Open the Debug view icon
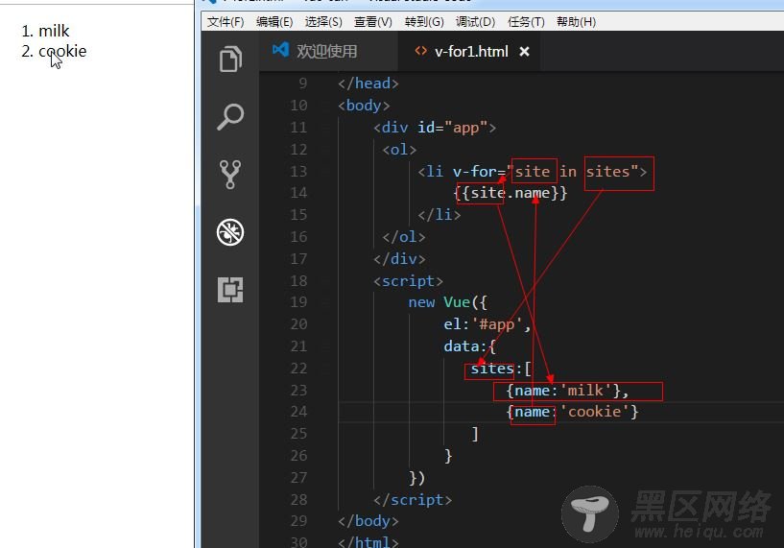 [x=230, y=232]
